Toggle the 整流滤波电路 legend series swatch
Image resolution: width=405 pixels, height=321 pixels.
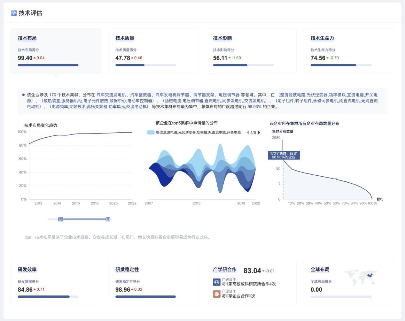[151, 133]
